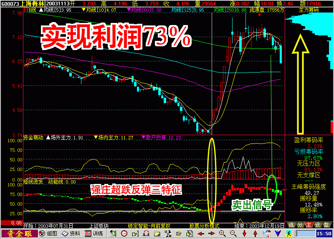The image size is (334, 239).
Task: Click the 上证板块 status entry
Action: [x=99, y=226]
